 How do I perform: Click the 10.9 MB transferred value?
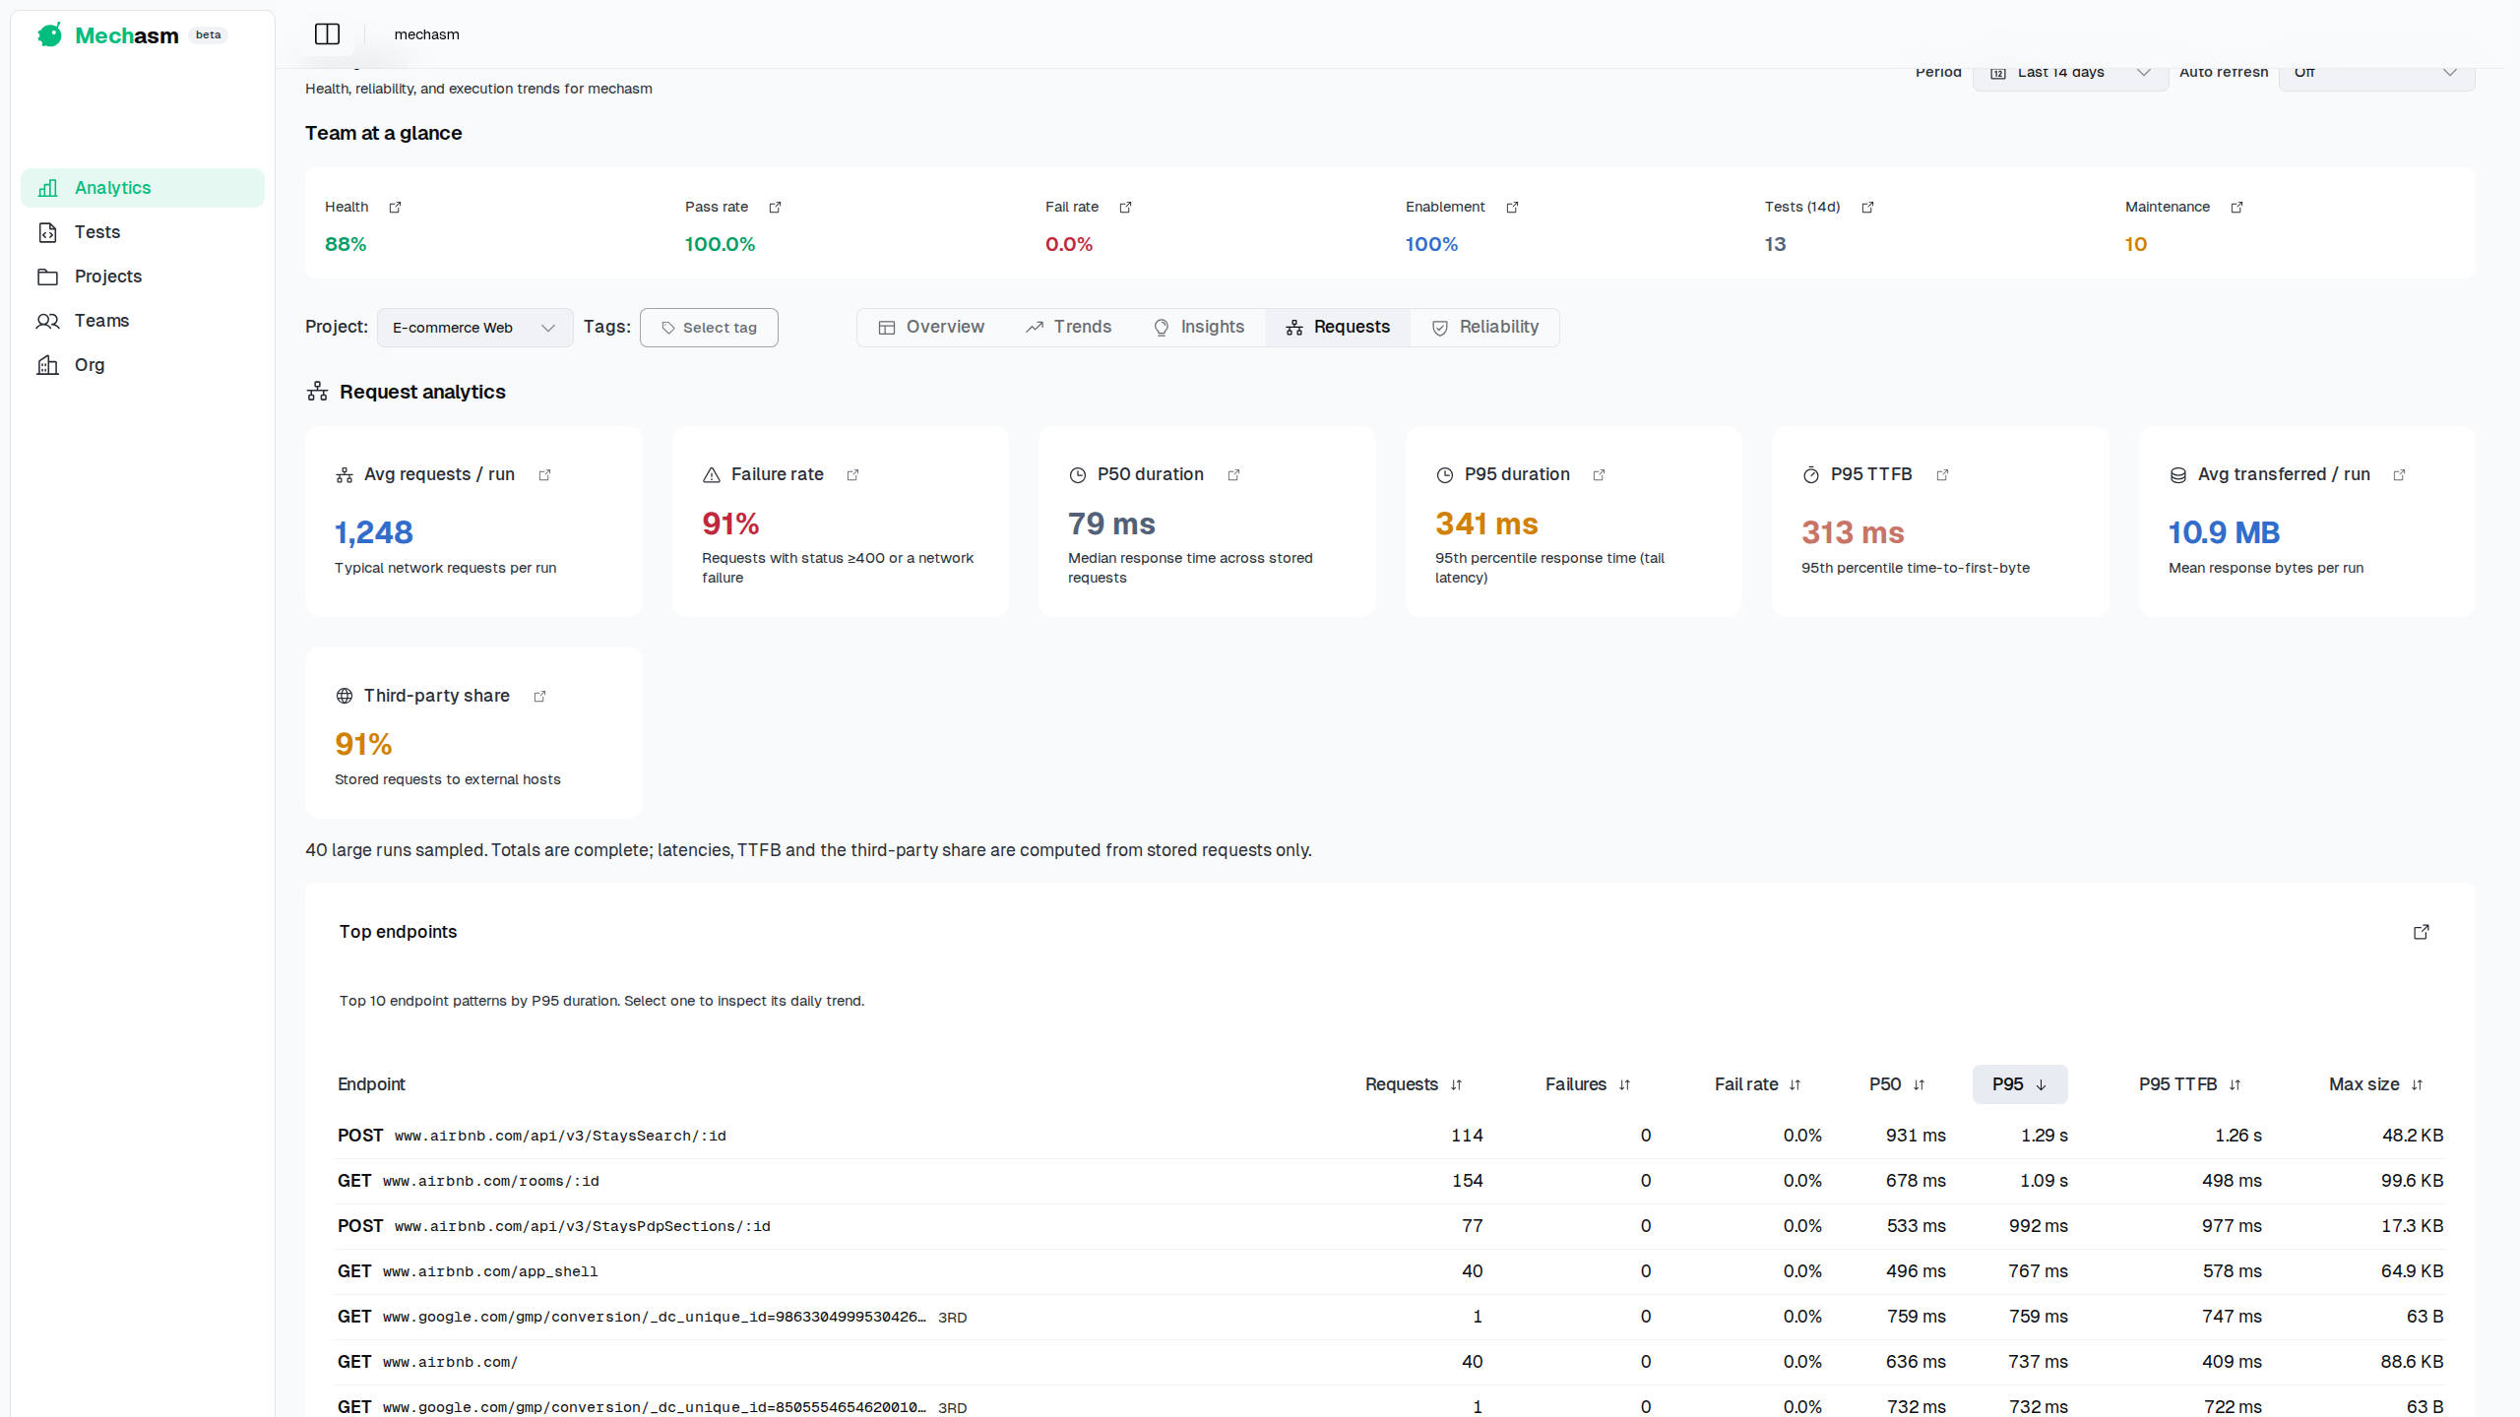(x=2224, y=532)
